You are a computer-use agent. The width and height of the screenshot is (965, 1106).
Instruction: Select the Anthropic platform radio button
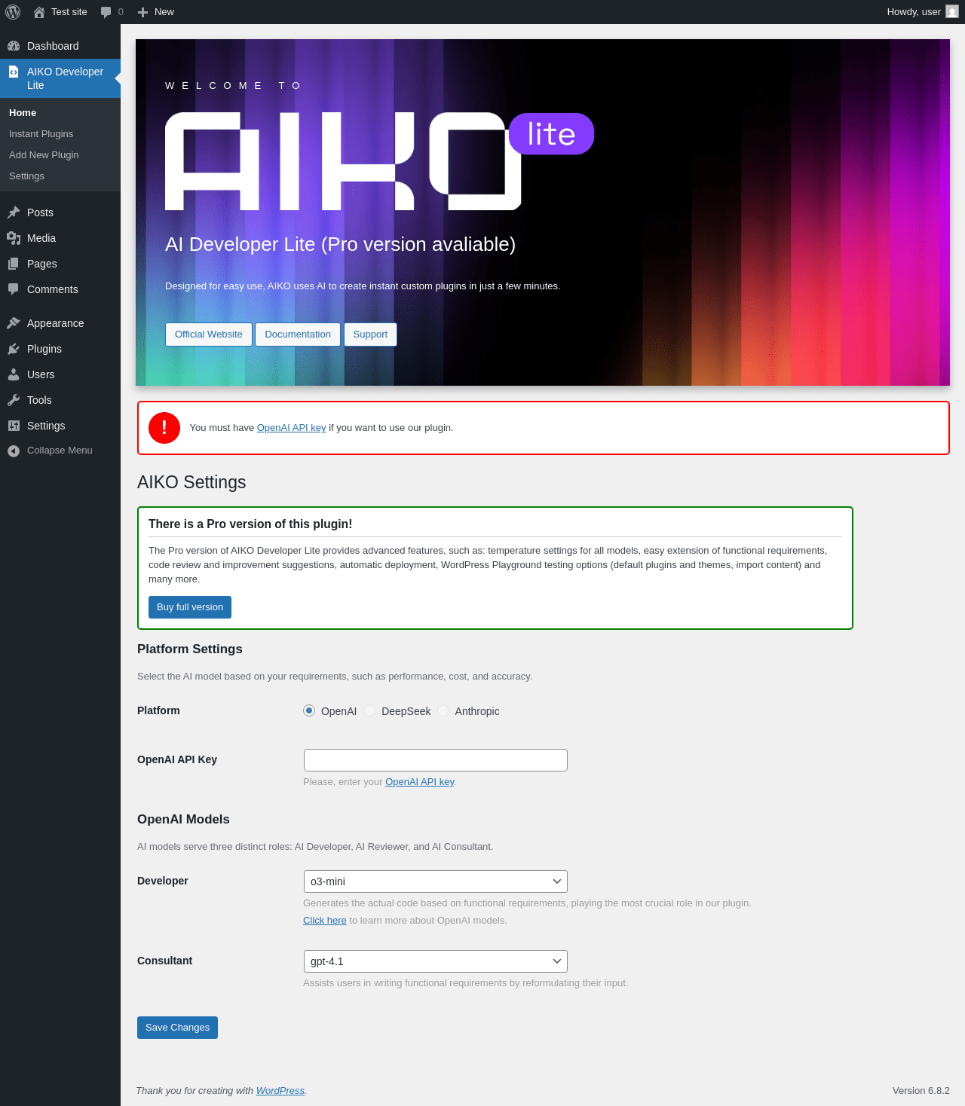tap(443, 710)
